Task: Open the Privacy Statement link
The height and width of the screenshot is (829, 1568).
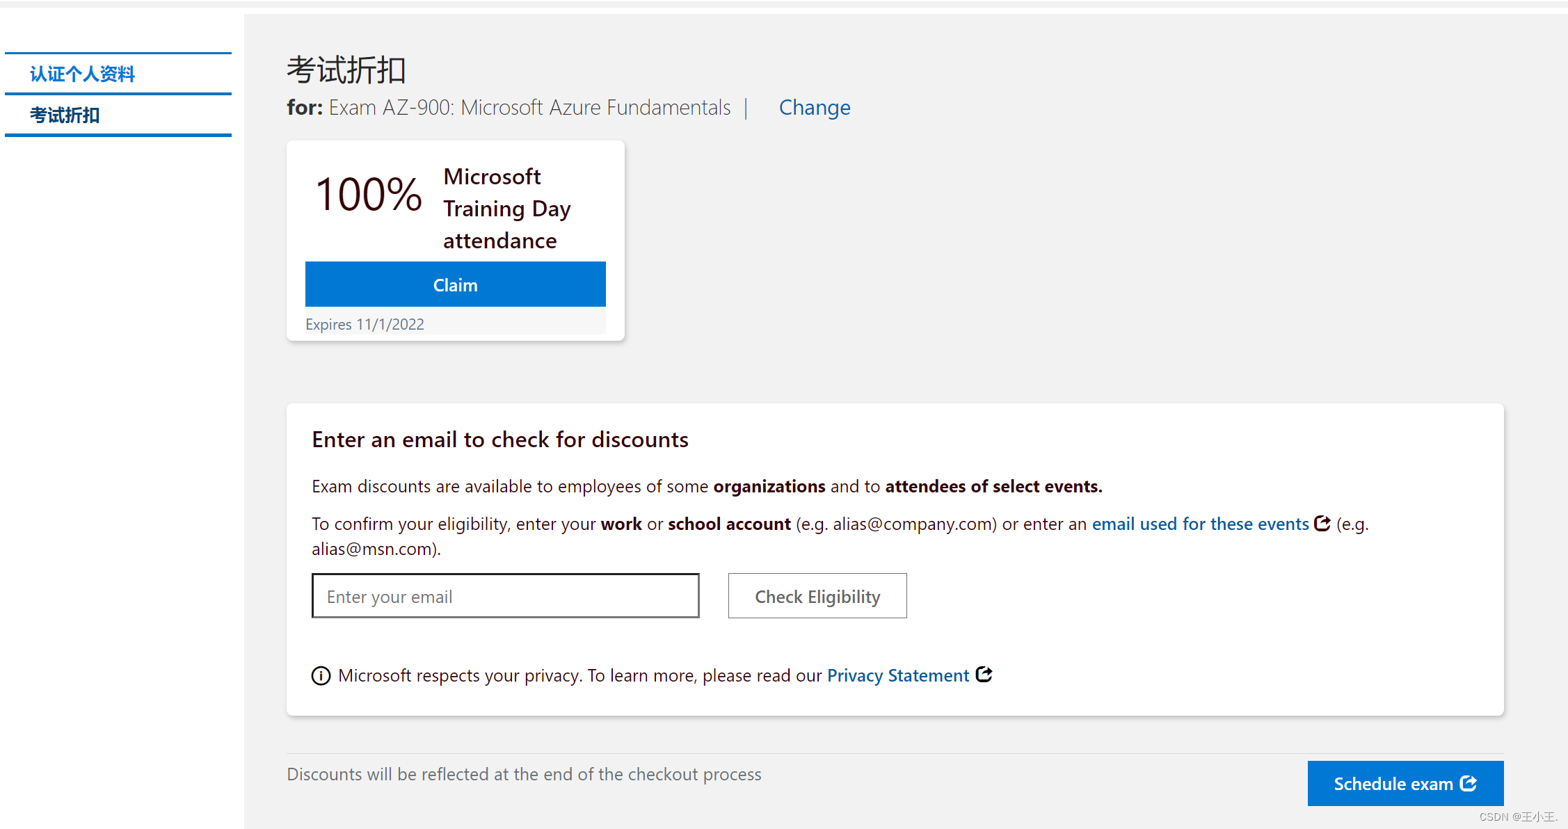Action: (897, 675)
